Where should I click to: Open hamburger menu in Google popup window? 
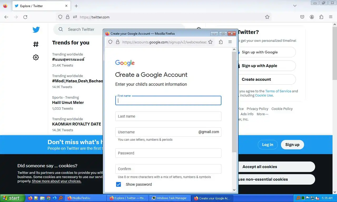230,42
